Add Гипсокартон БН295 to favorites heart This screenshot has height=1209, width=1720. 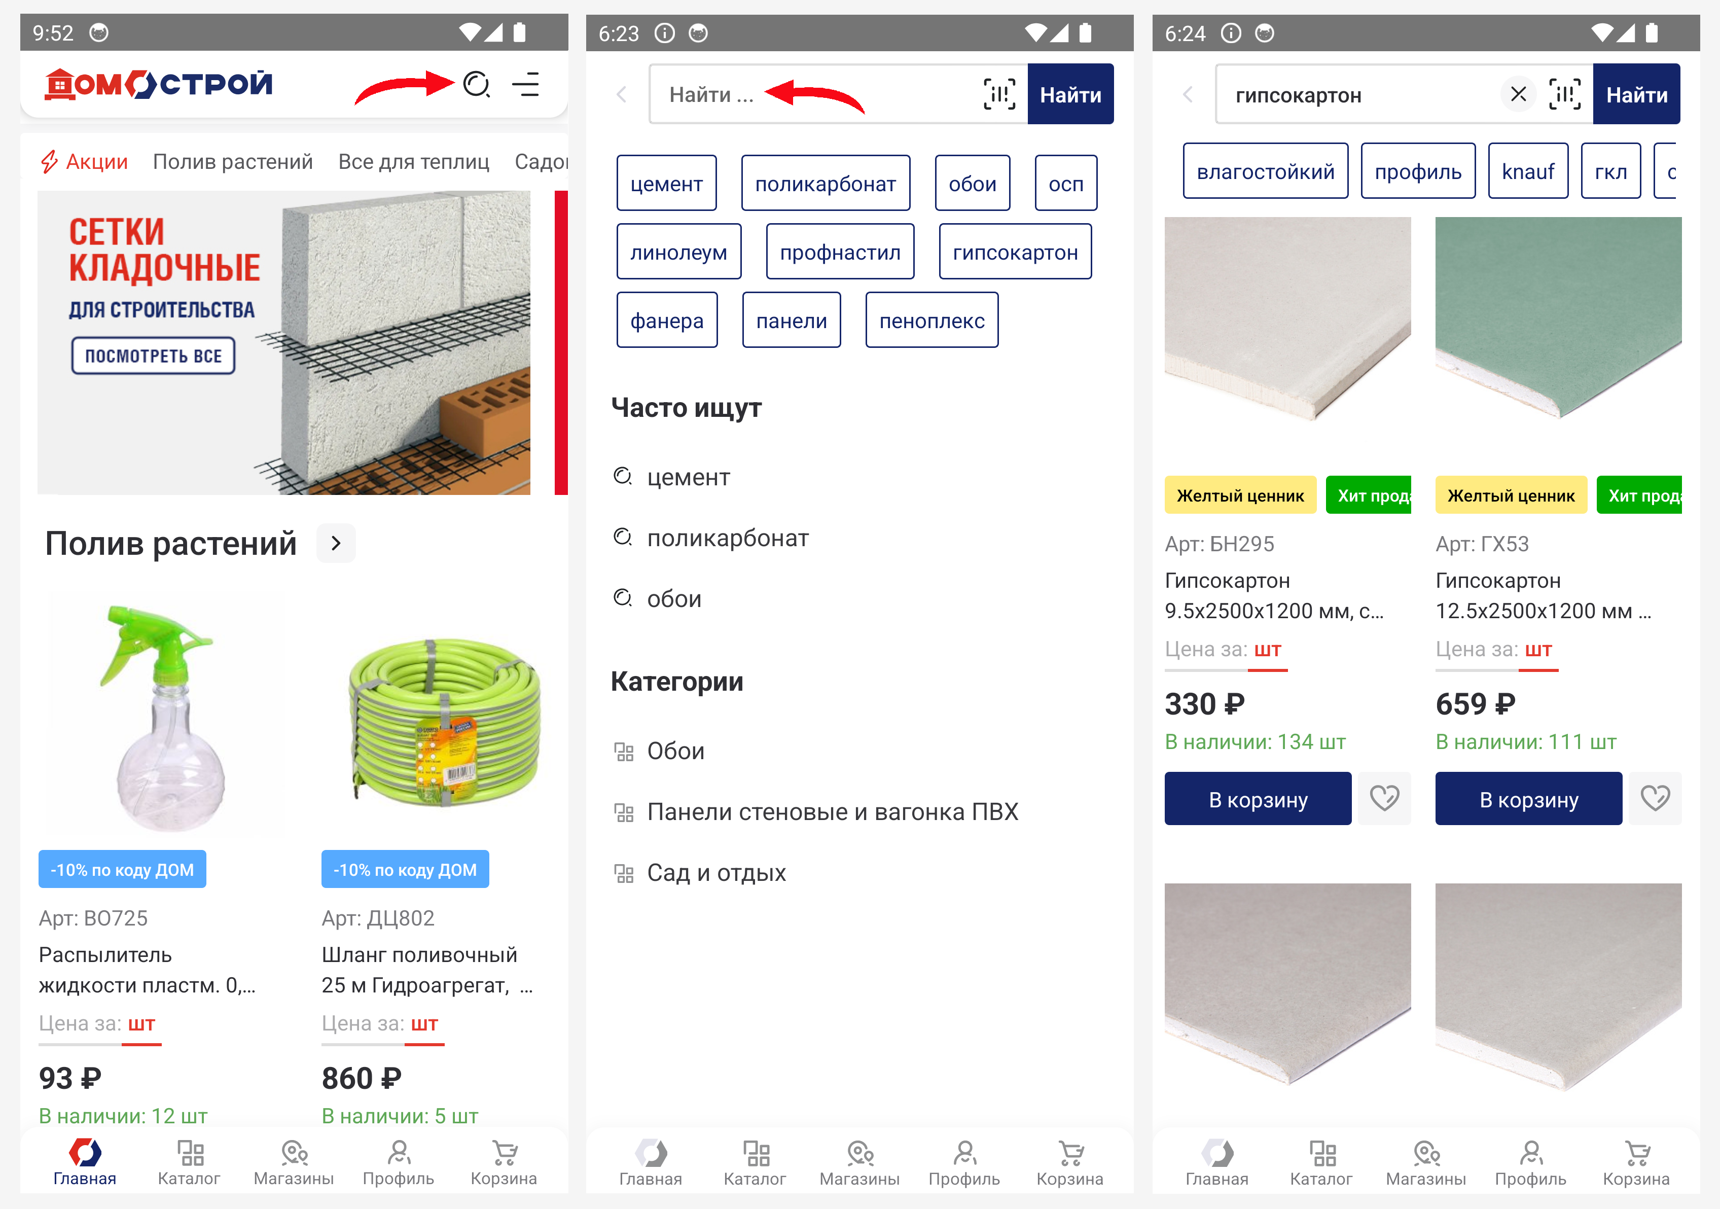(1384, 799)
